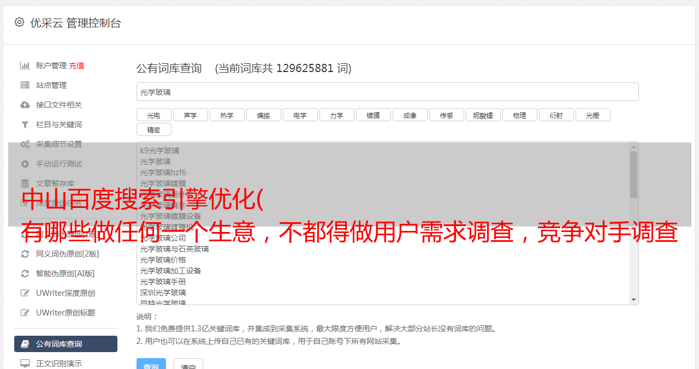This screenshot has width=699, height=369.
Task: Select 光学玻璃加工设备 in the results list
Action: [170, 271]
